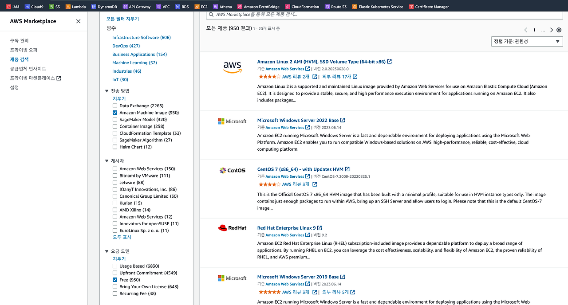Uncheck the Free pricing checkbox
Screen dimensions: 568x305
(115, 280)
